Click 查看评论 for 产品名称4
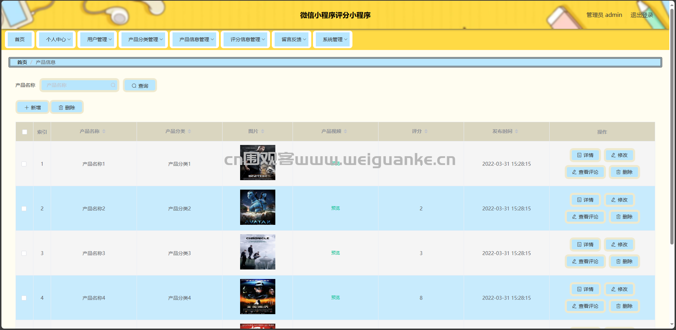 point(585,306)
